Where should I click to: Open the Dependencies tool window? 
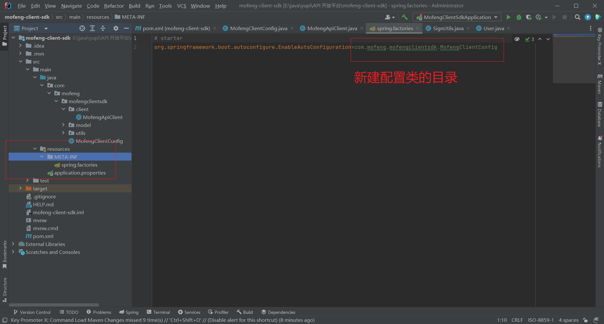click(x=278, y=312)
